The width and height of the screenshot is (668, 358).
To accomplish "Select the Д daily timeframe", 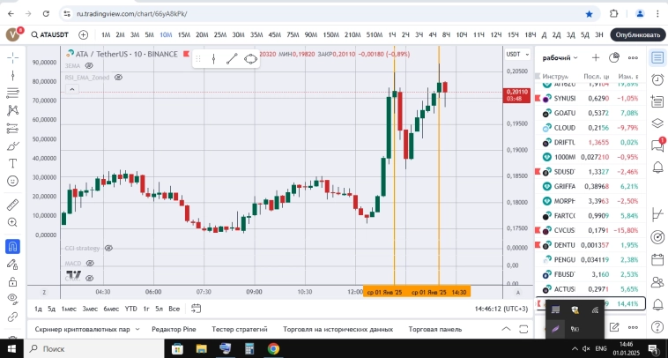I will [544, 34].
